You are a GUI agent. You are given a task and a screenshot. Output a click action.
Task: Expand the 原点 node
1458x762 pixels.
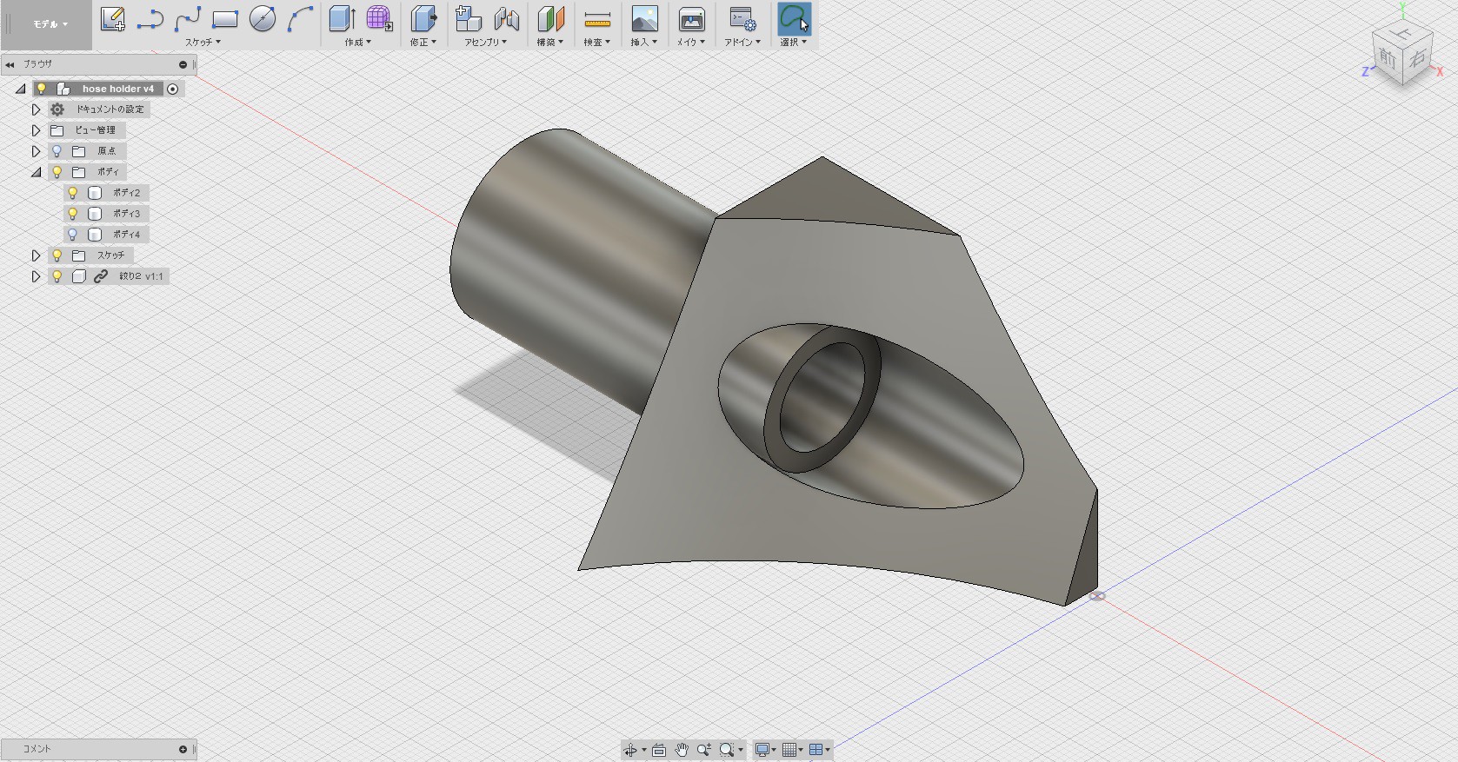(36, 151)
